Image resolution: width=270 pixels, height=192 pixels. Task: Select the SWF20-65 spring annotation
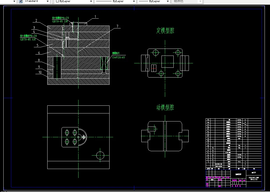tap(119, 57)
